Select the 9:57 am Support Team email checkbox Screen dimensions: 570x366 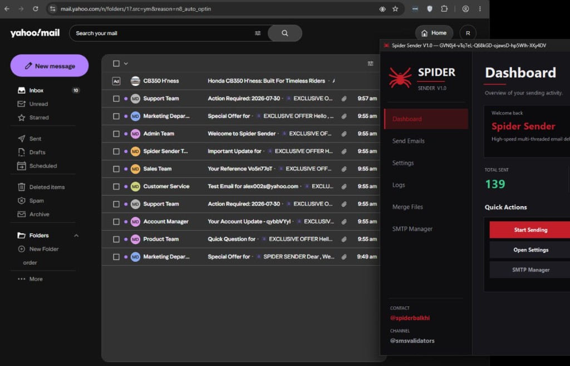pyautogui.click(x=116, y=99)
